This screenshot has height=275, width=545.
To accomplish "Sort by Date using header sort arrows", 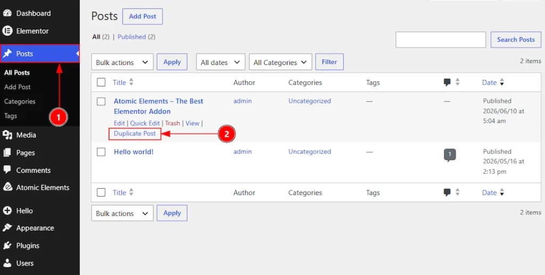I will (x=501, y=83).
